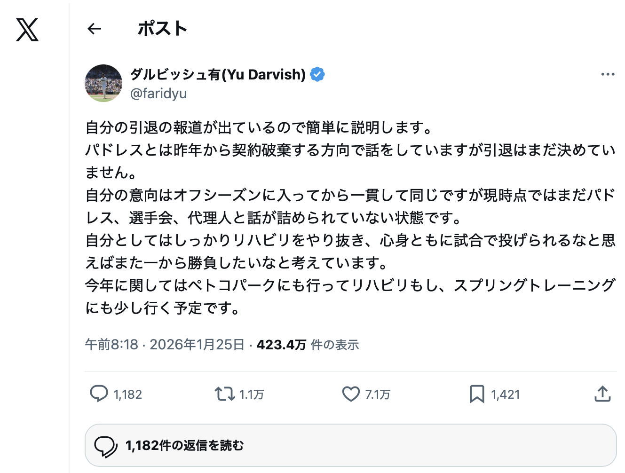Click the reply speech bubble icon

click(99, 394)
